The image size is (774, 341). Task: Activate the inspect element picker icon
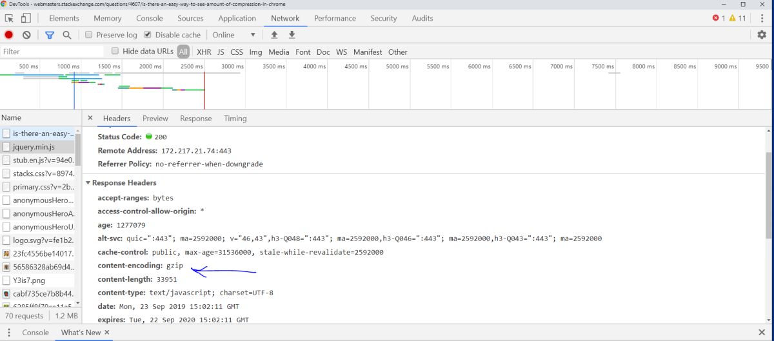[x=9, y=19]
